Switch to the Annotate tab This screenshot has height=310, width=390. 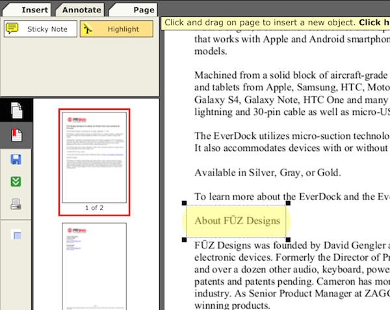(x=80, y=10)
